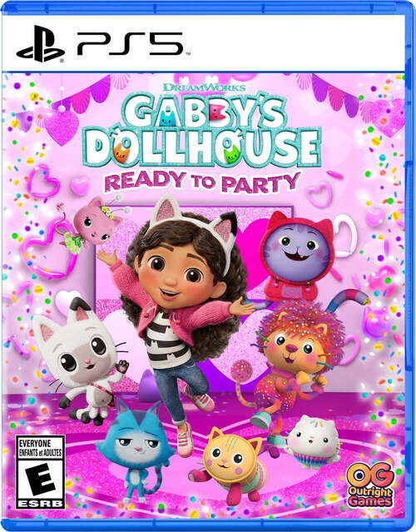416x532 pixels.
Task: Click the Ready to Party subtitle
Action: tap(202, 181)
